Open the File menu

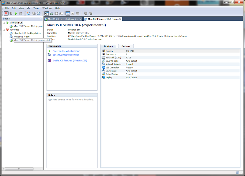pos(7,8)
